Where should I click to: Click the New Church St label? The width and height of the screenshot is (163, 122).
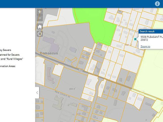(x=62, y=94)
